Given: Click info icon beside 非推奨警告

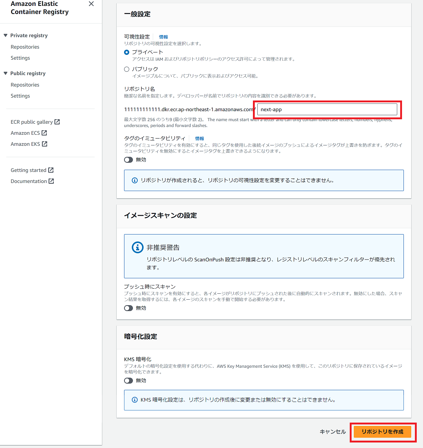Looking at the screenshot, I should coord(138,247).
